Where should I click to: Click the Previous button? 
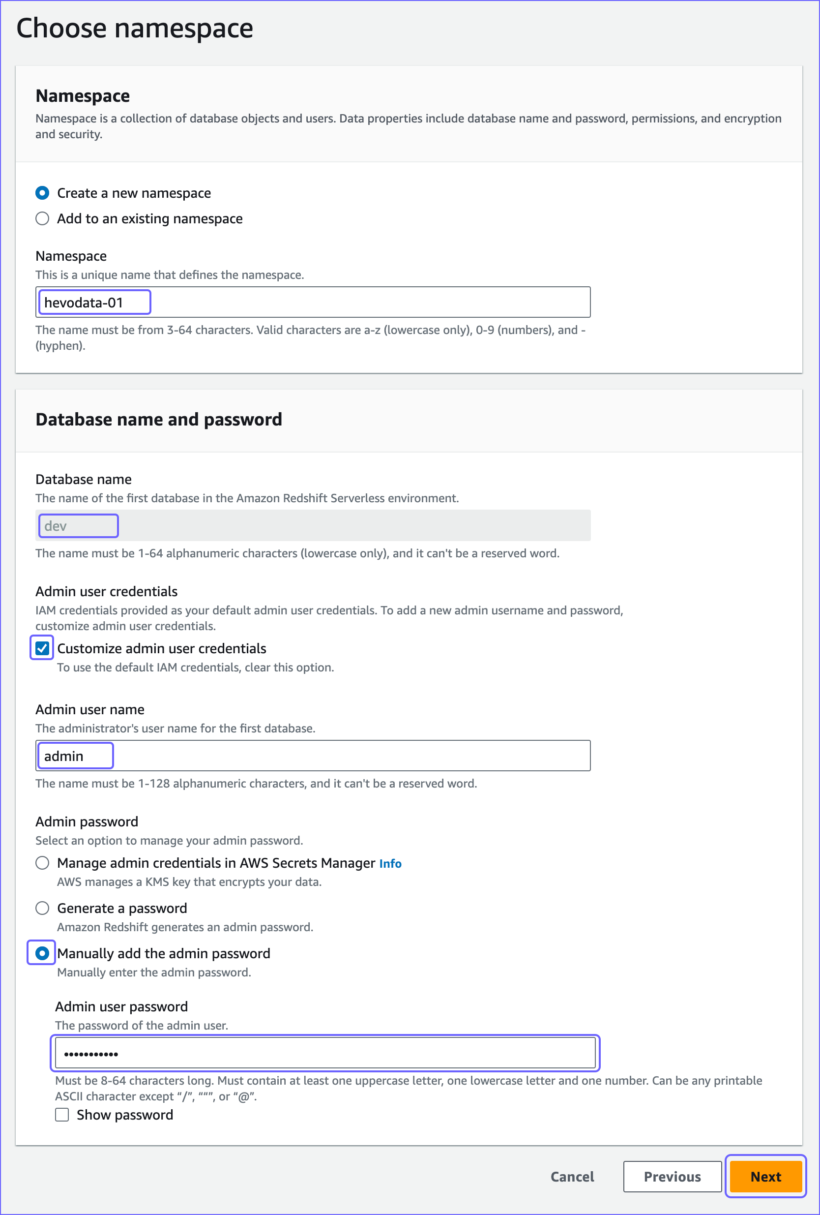click(673, 1176)
